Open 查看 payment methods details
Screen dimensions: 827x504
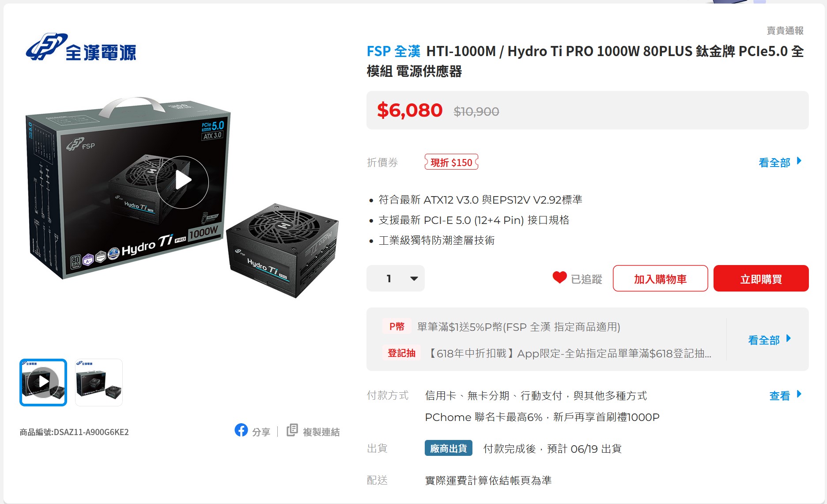(785, 395)
